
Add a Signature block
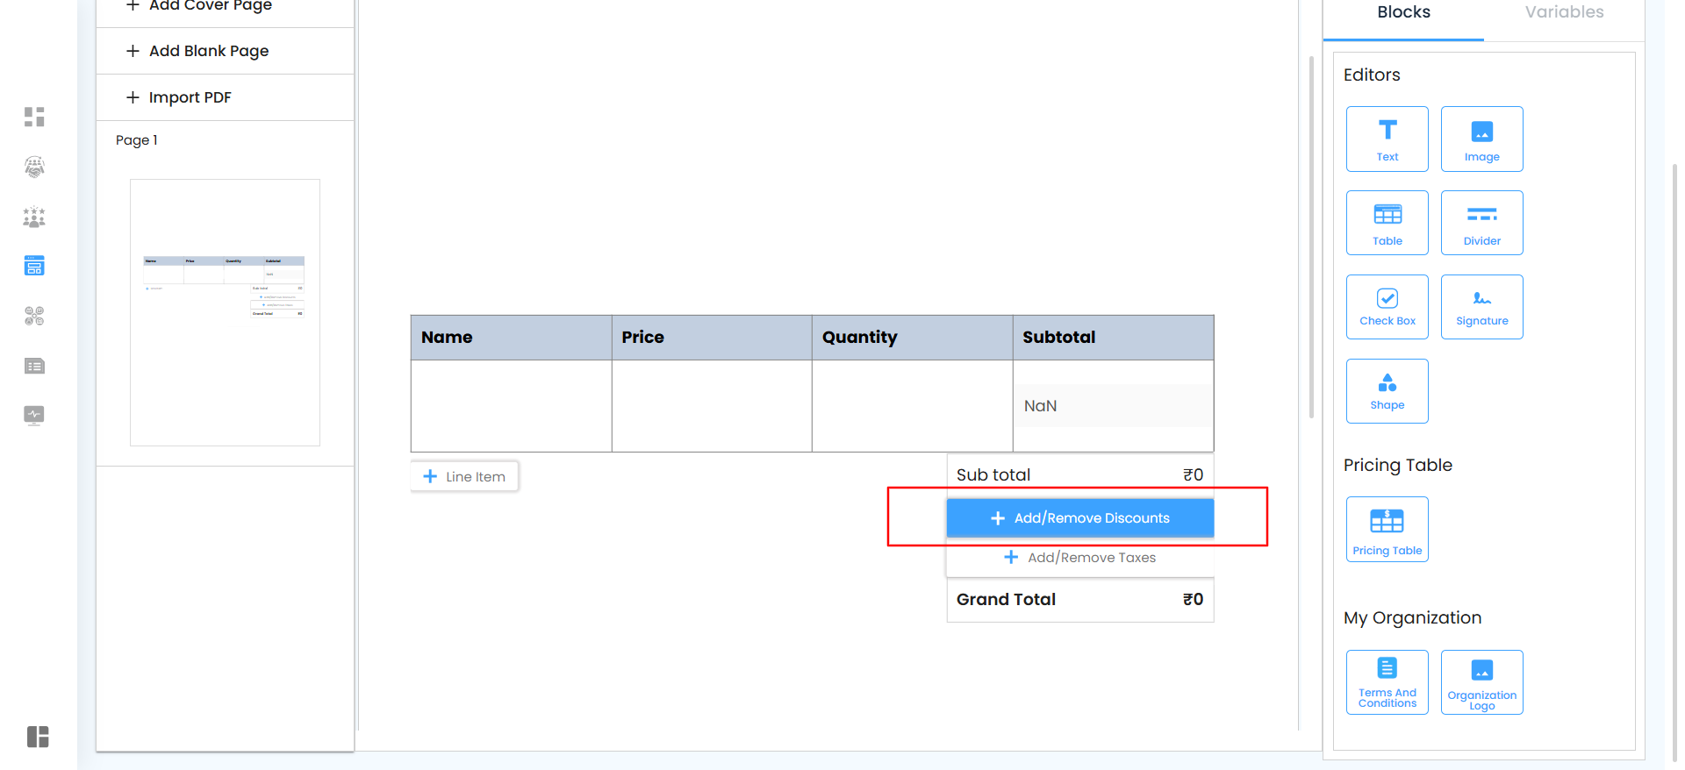[1481, 307]
